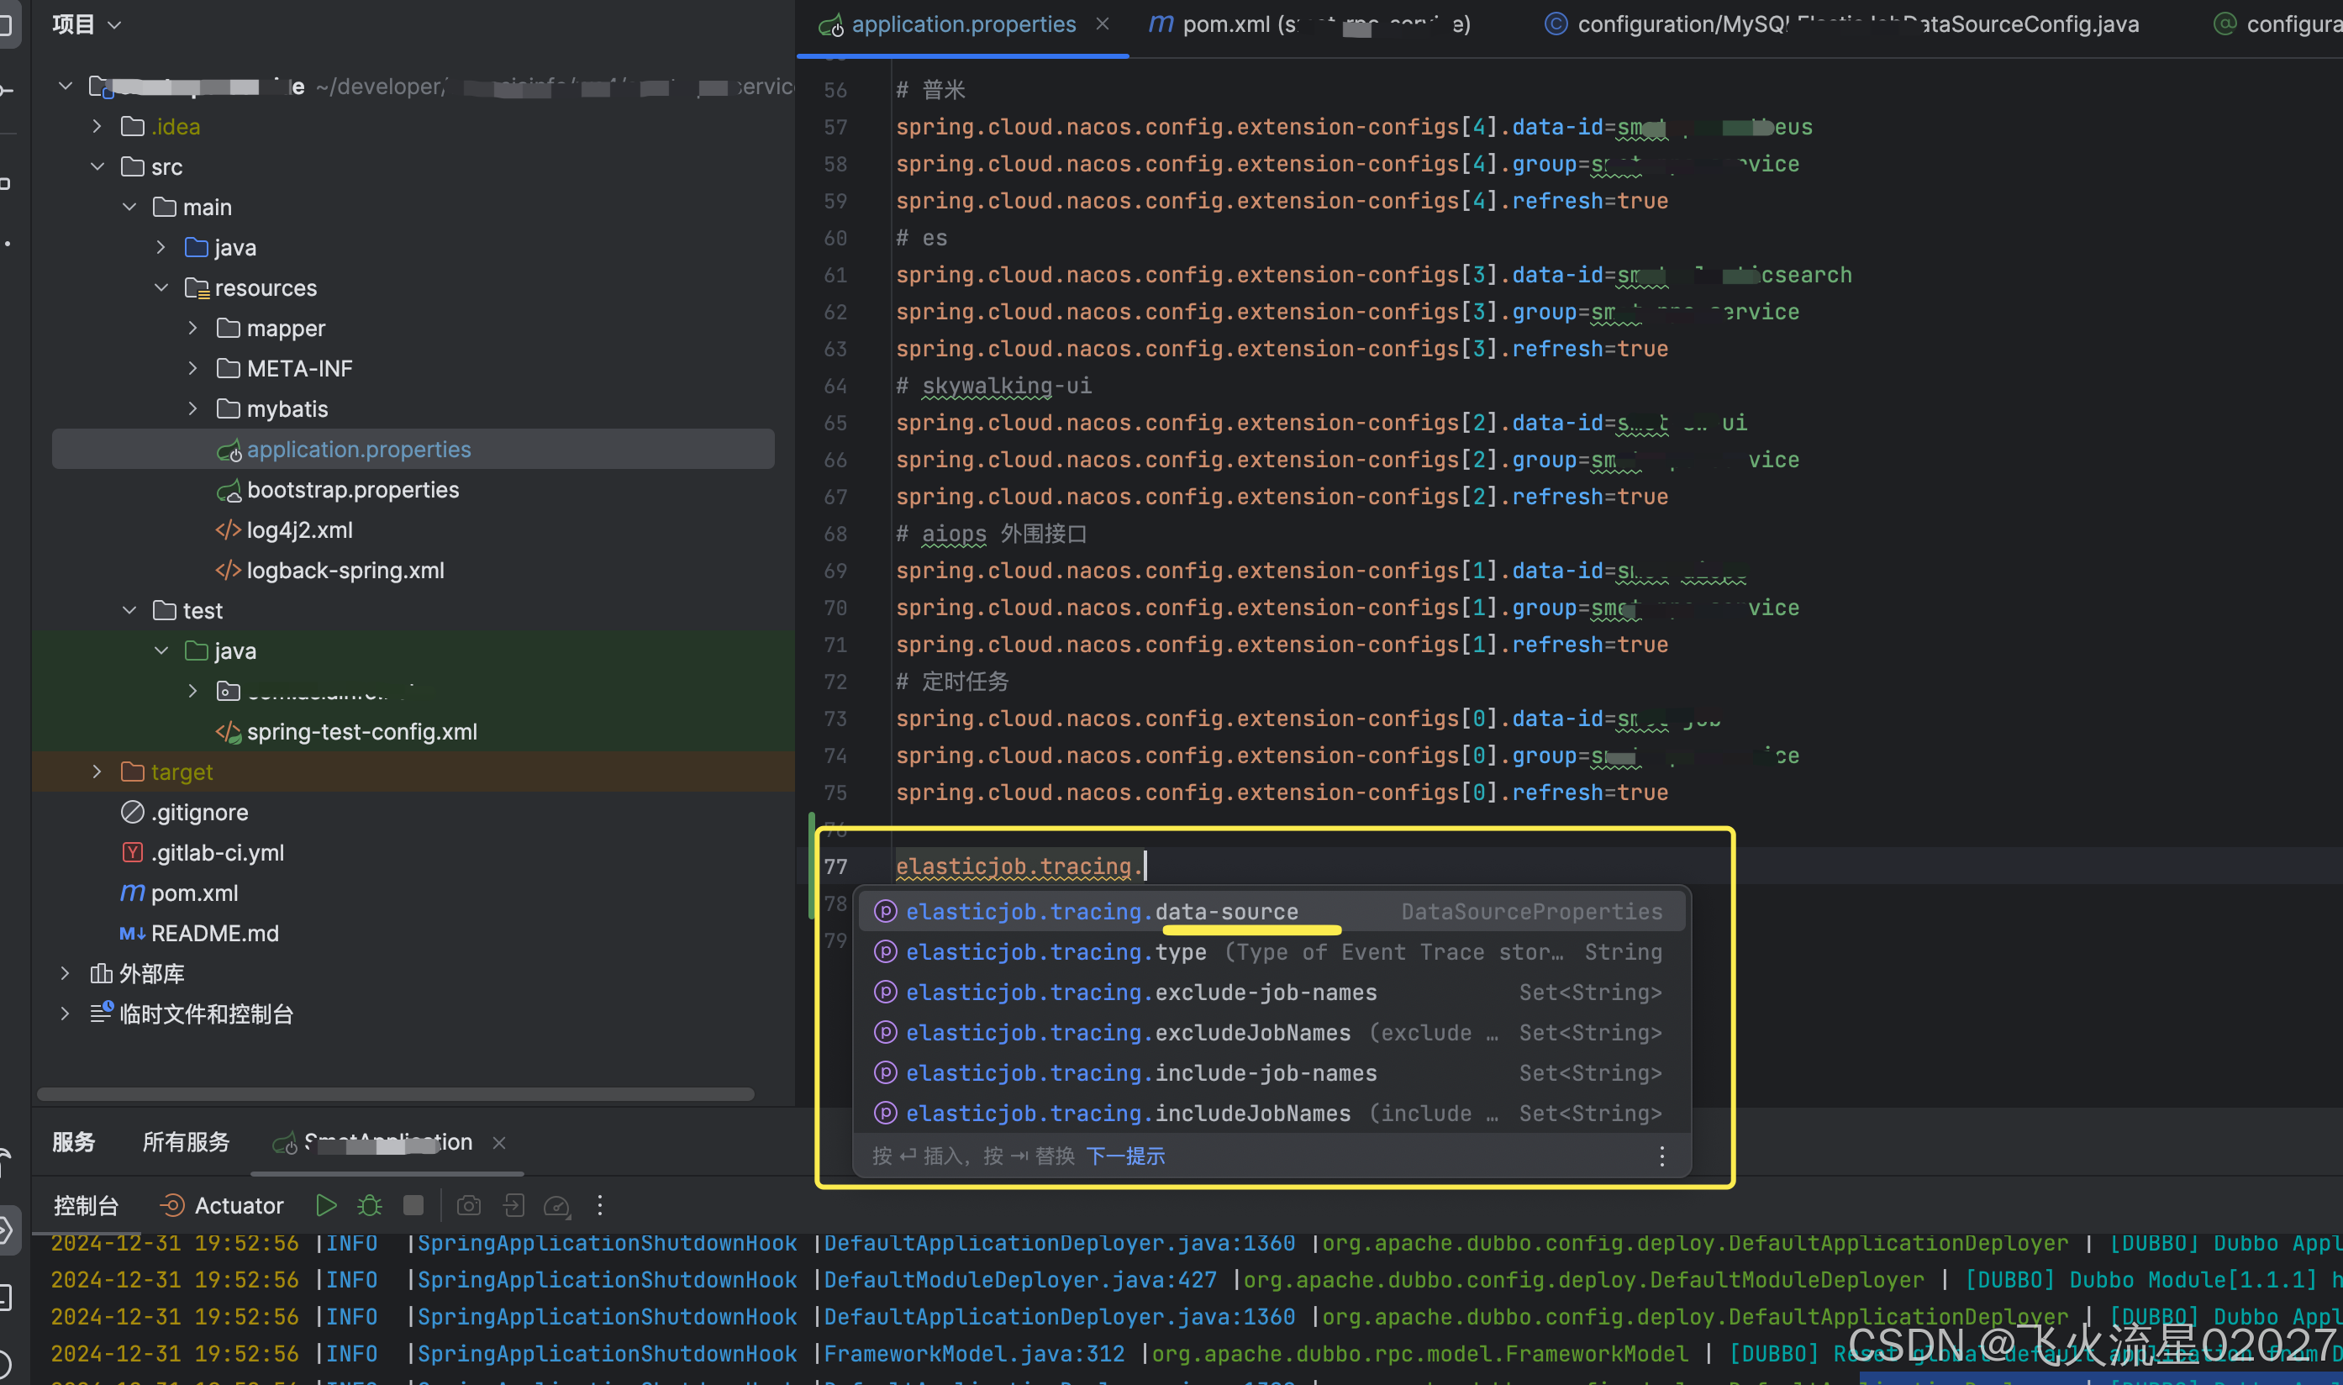This screenshot has width=2343, height=1385.
Task: Click the Debug bug icon
Action: (x=370, y=1205)
